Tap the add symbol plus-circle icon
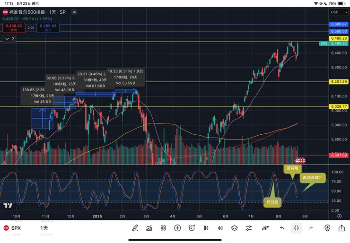This screenshot has width=350, height=243. coord(177,228)
